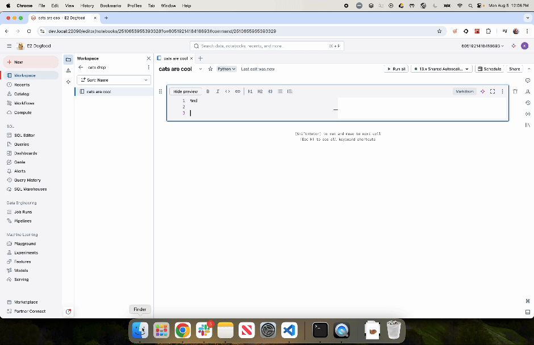Open the SQL Editor in the sidebar

tap(24, 135)
